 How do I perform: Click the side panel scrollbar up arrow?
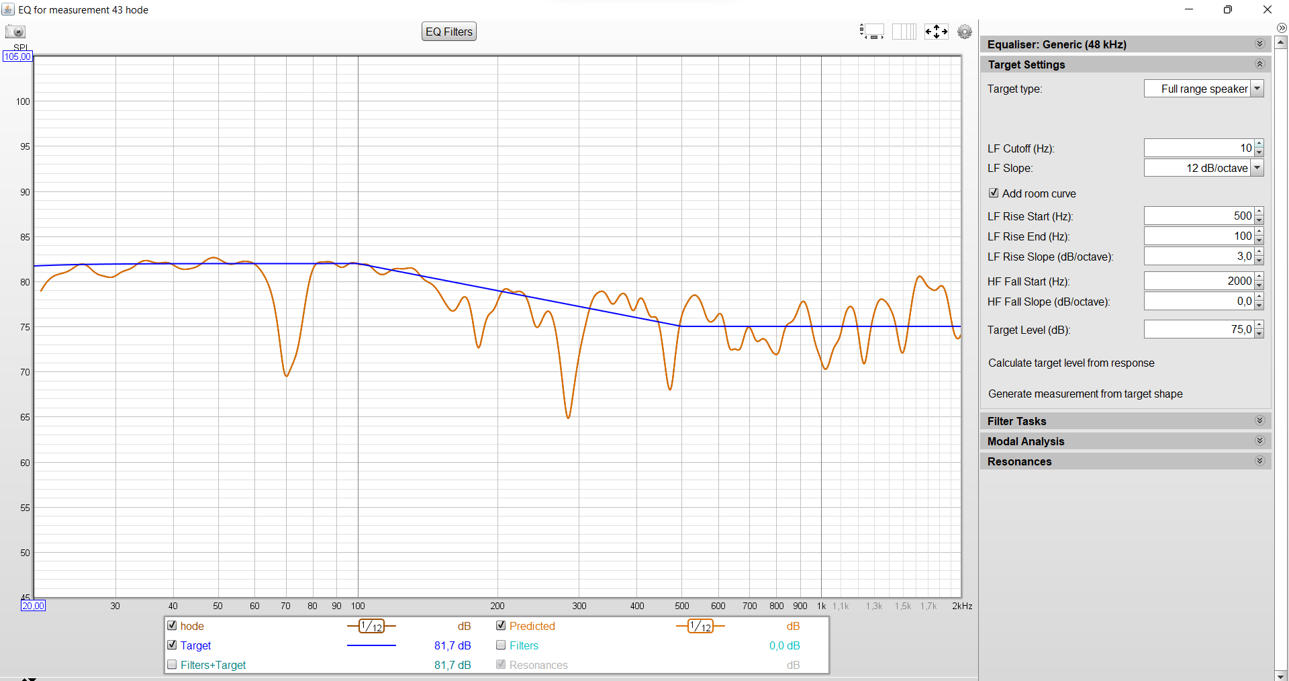click(x=1282, y=42)
